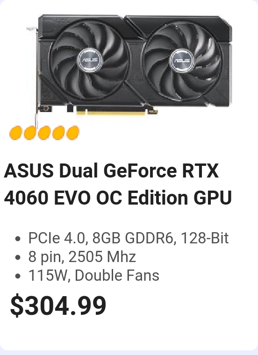Click the fifth orange rating egg

tap(73, 133)
